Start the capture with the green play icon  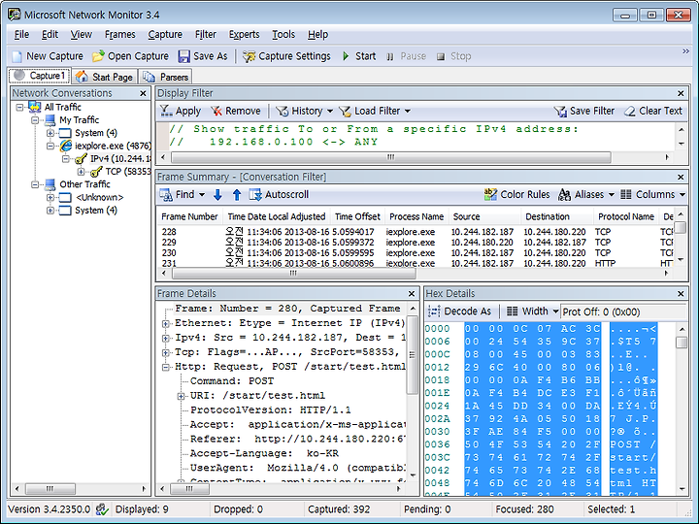346,56
